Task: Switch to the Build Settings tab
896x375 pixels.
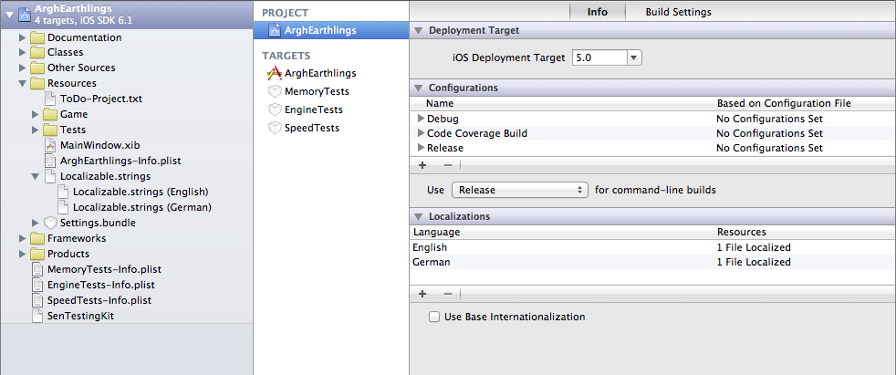Action: tap(678, 12)
